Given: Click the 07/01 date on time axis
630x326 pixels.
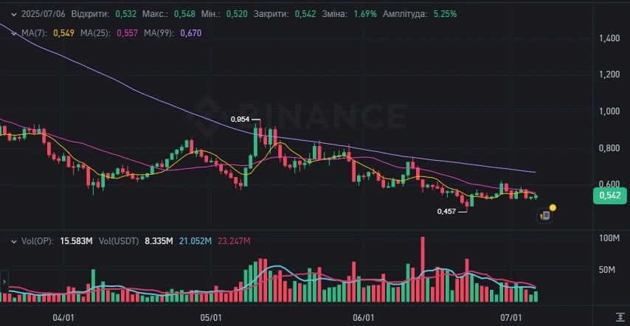Looking at the screenshot, I should pos(510,318).
